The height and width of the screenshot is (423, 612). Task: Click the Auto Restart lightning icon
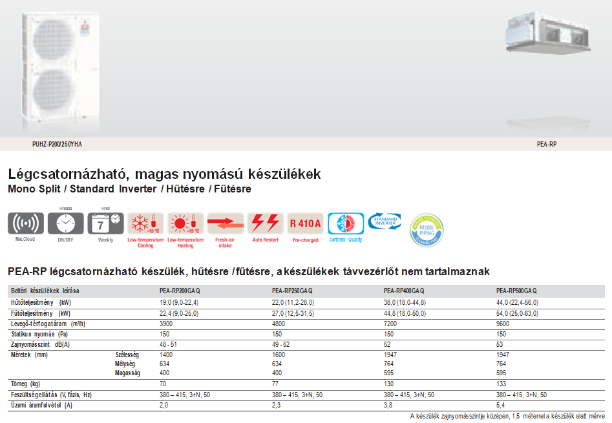click(x=266, y=223)
